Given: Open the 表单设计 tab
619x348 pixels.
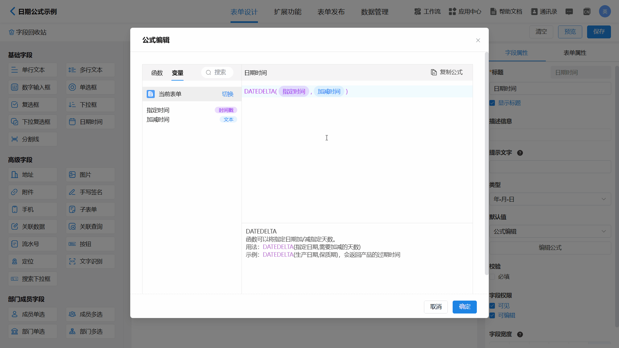Looking at the screenshot, I should 244,12.
